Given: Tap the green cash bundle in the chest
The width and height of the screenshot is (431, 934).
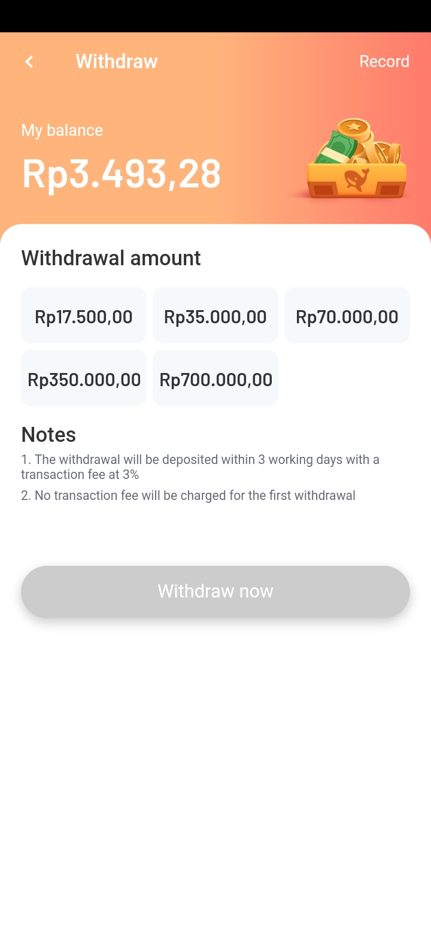Looking at the screenshot, I should point(335,146).
